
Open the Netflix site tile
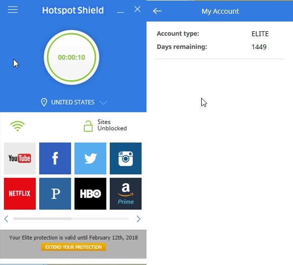(20, 194)
